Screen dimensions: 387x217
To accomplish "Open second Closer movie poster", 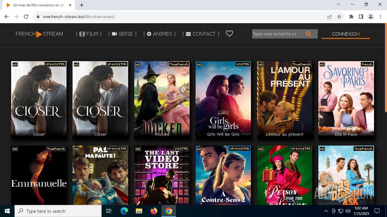I will tap(100, 100).
